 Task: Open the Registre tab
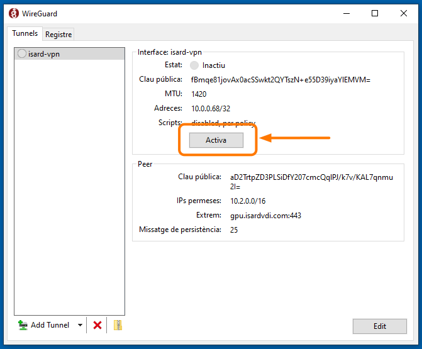[58, 34]
